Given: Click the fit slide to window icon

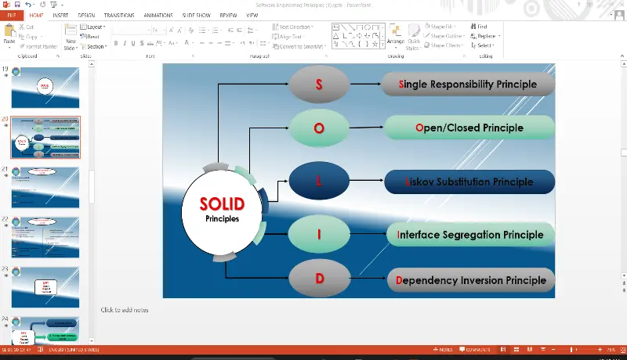Looking at the screenshot, I should pos(622,350).
